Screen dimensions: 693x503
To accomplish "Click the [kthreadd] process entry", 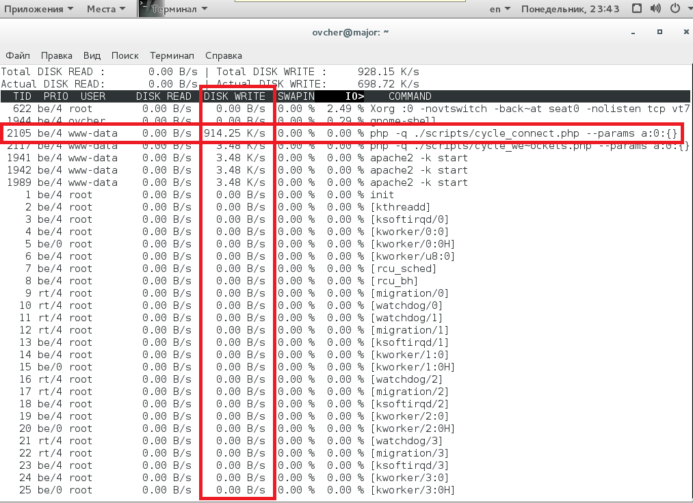I will pyautogui.click(x=400, y=207).
